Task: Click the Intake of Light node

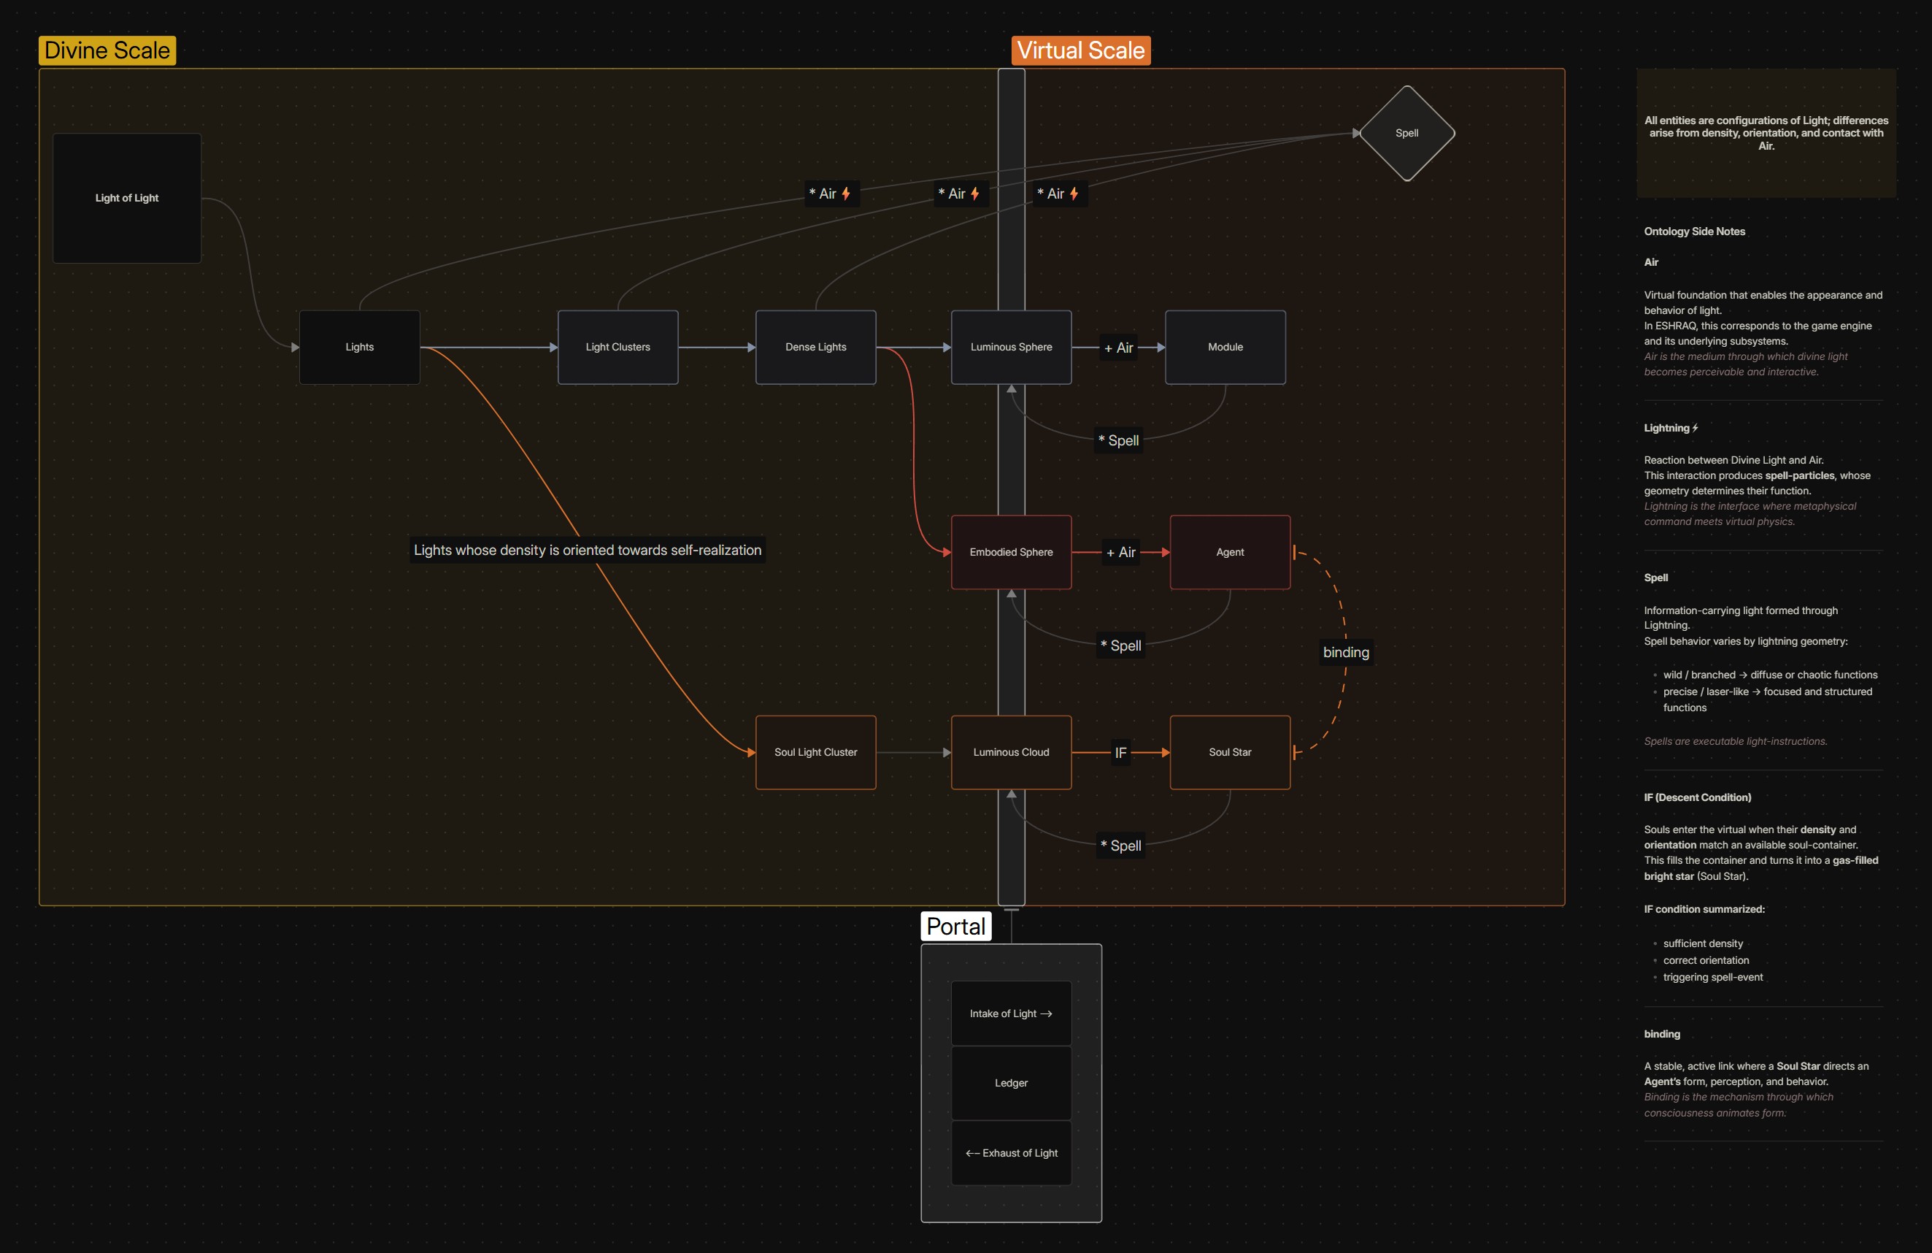Action: pos(1011,1013)
